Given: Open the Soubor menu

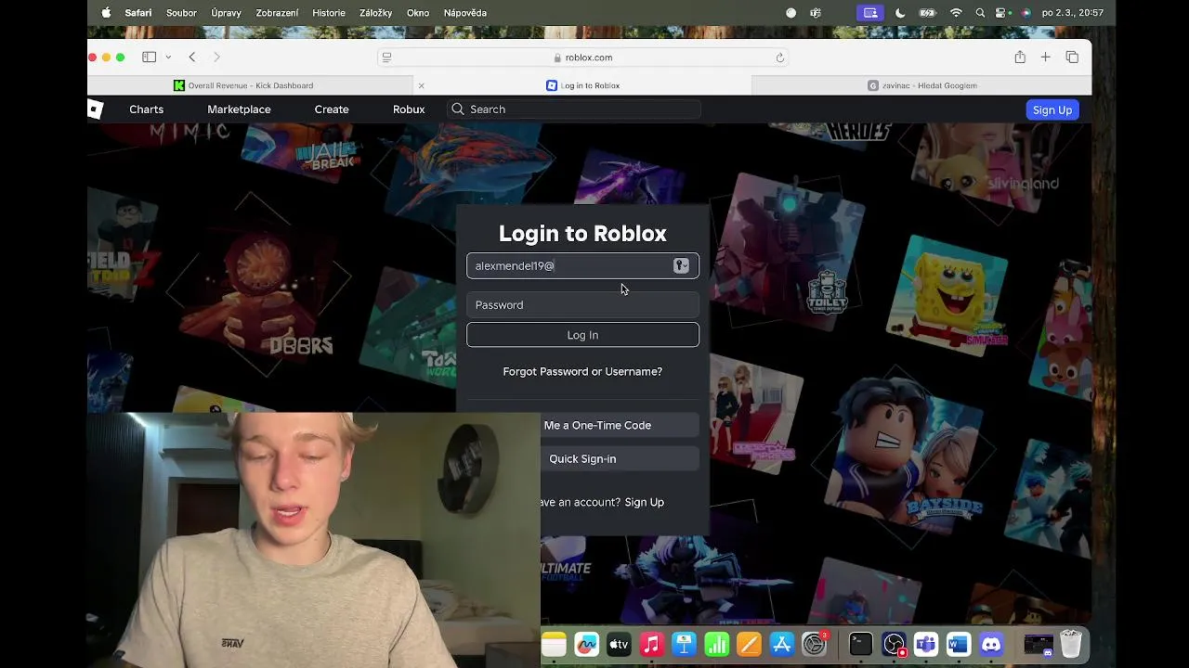Looking at the screenshot, I should [x=181, y=13].
